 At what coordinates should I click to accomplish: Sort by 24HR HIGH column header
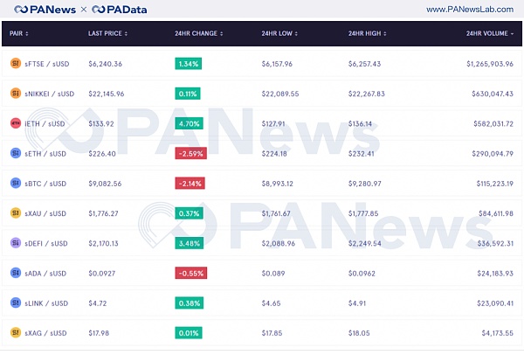[x=368, y=33]
